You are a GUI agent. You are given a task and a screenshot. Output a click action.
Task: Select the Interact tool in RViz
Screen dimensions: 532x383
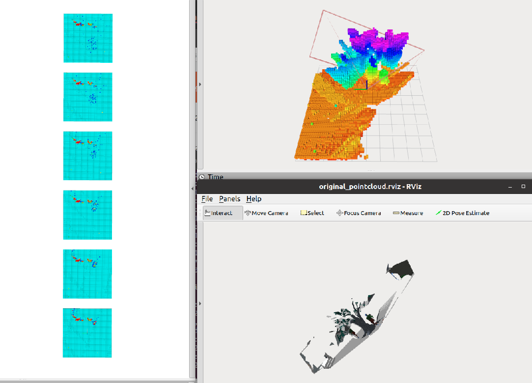(x=223, y=213)
